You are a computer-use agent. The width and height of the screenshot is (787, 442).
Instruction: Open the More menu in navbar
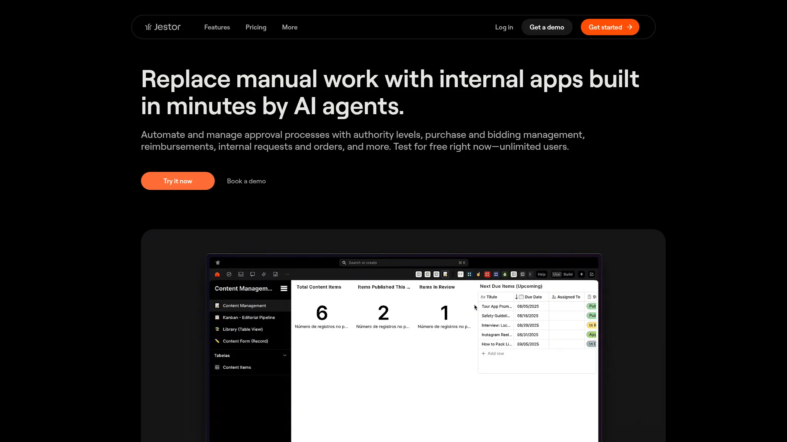289,27
